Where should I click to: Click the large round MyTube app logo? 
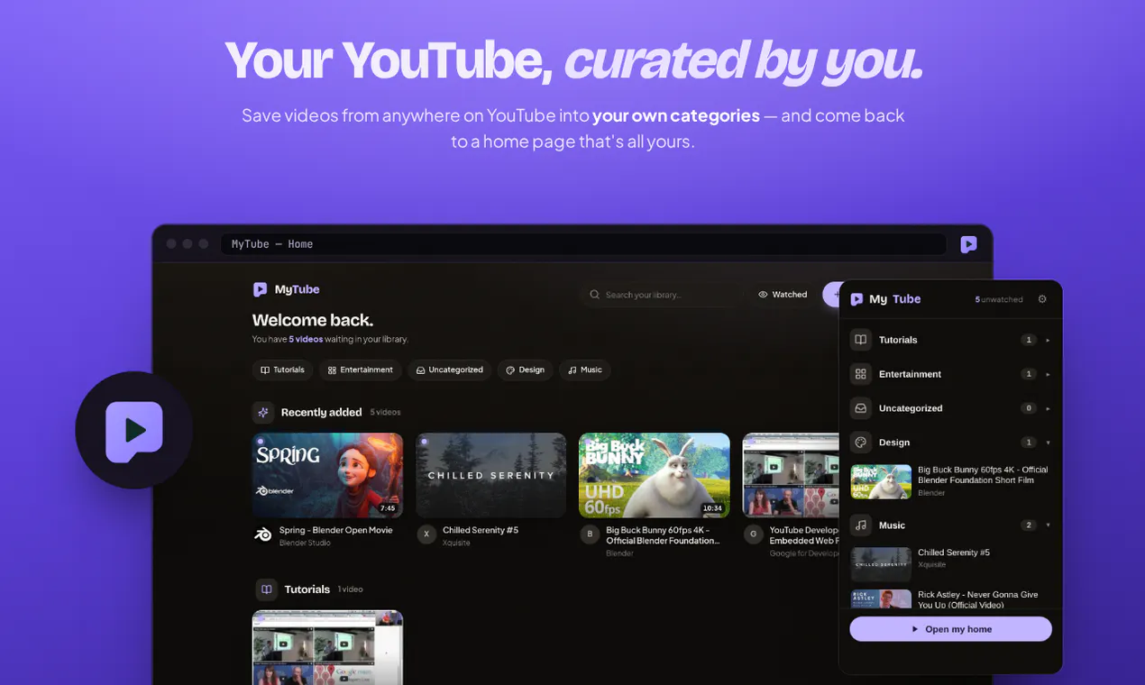click(x=133, y=430)
